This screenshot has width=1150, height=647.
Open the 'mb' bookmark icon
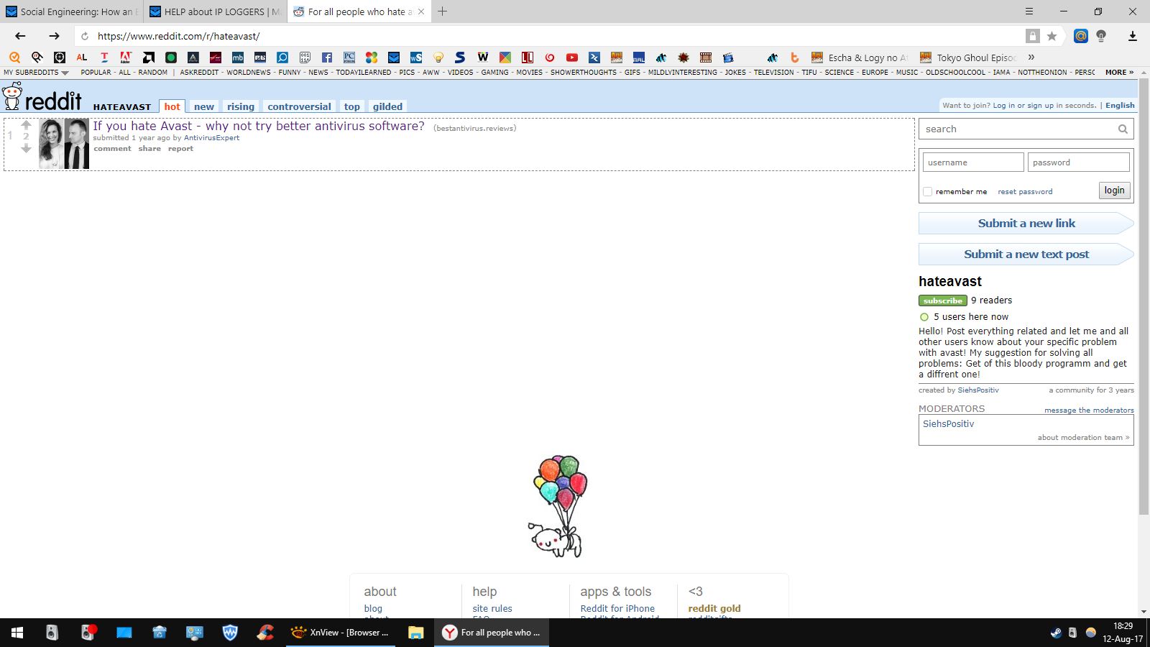pyautogui.click(x=238, y=58)
